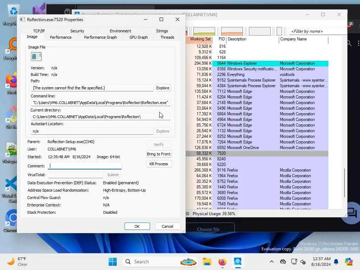
Task: Select the Windows Explorer process row
Action: tap(257, 63)
